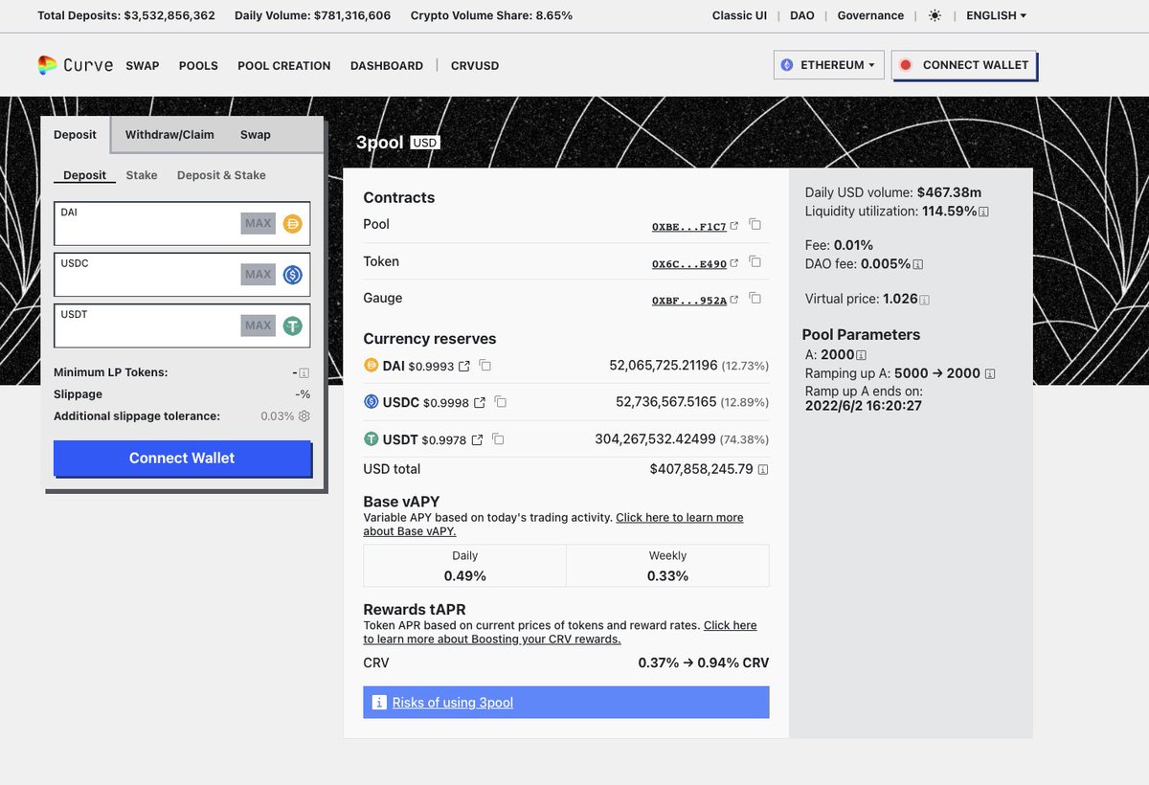Open Pool contract address 0XBE...F1C7
The width and height of the screenshot is (1149, 785).
689,226
